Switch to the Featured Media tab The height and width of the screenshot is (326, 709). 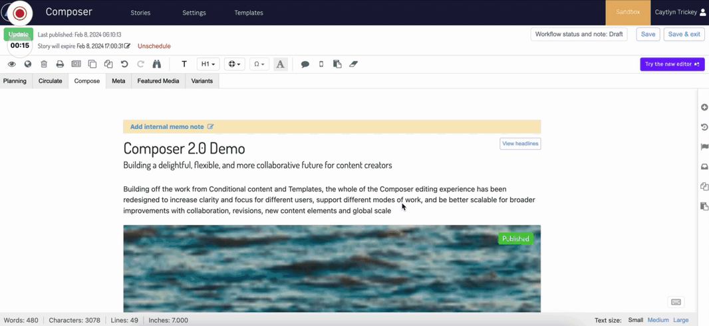pyautogui.click(x=158, y=81)
